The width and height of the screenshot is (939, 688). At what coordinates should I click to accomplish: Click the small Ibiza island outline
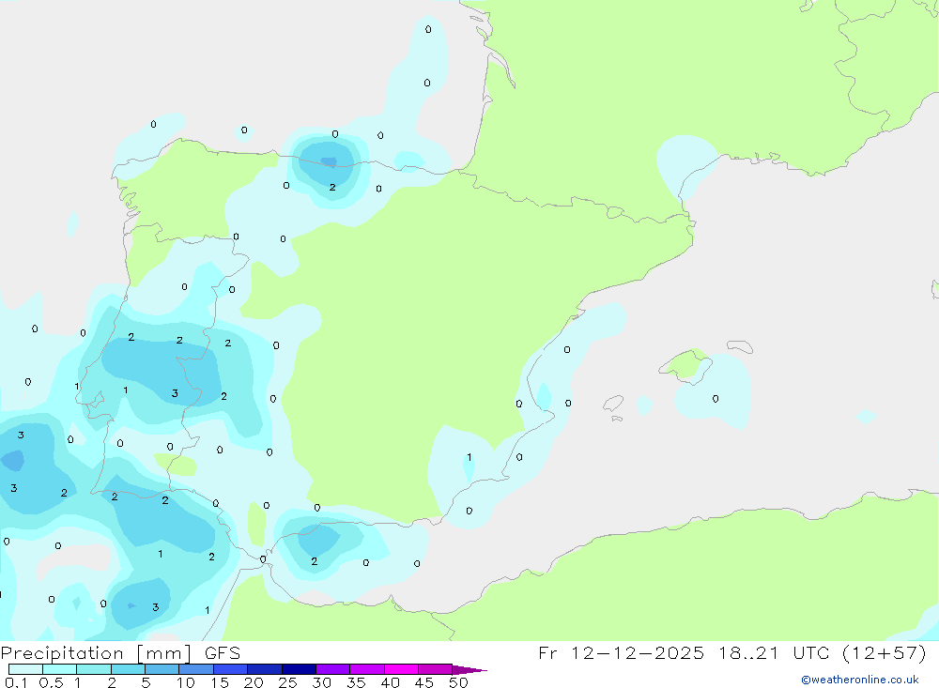[613, 403]
